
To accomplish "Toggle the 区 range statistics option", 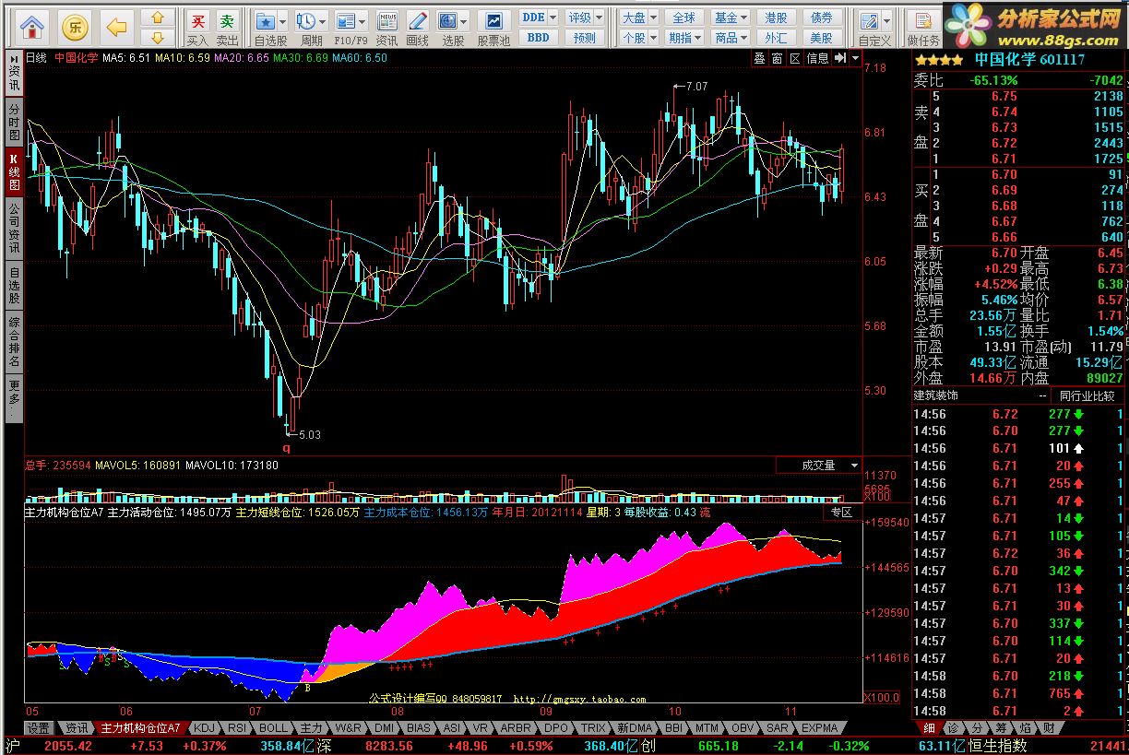I will click(x=794, y=57).
